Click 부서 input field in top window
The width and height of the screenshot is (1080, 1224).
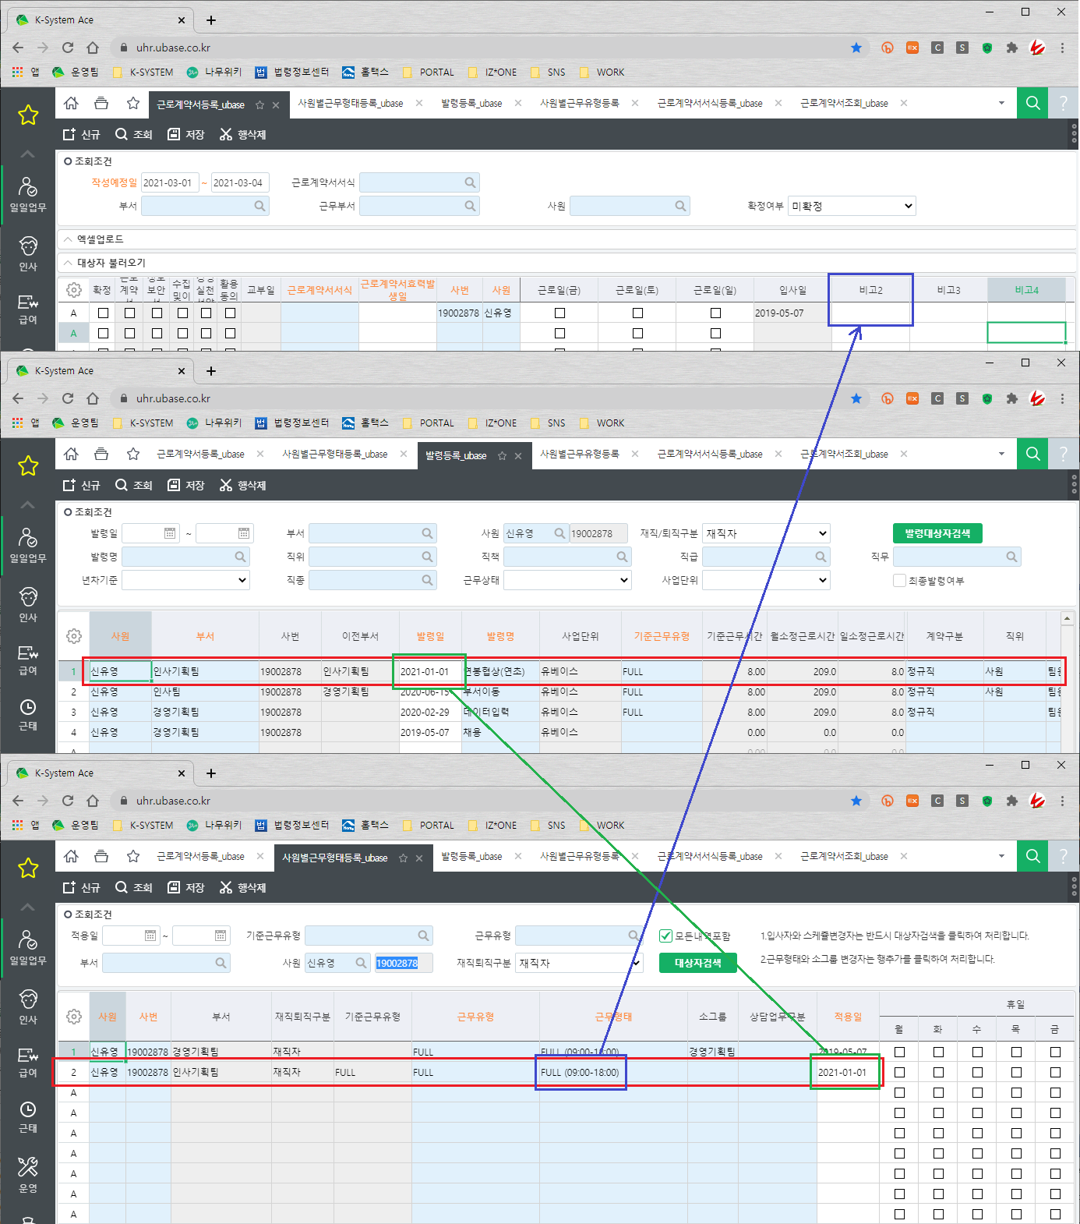pos(205,206)
